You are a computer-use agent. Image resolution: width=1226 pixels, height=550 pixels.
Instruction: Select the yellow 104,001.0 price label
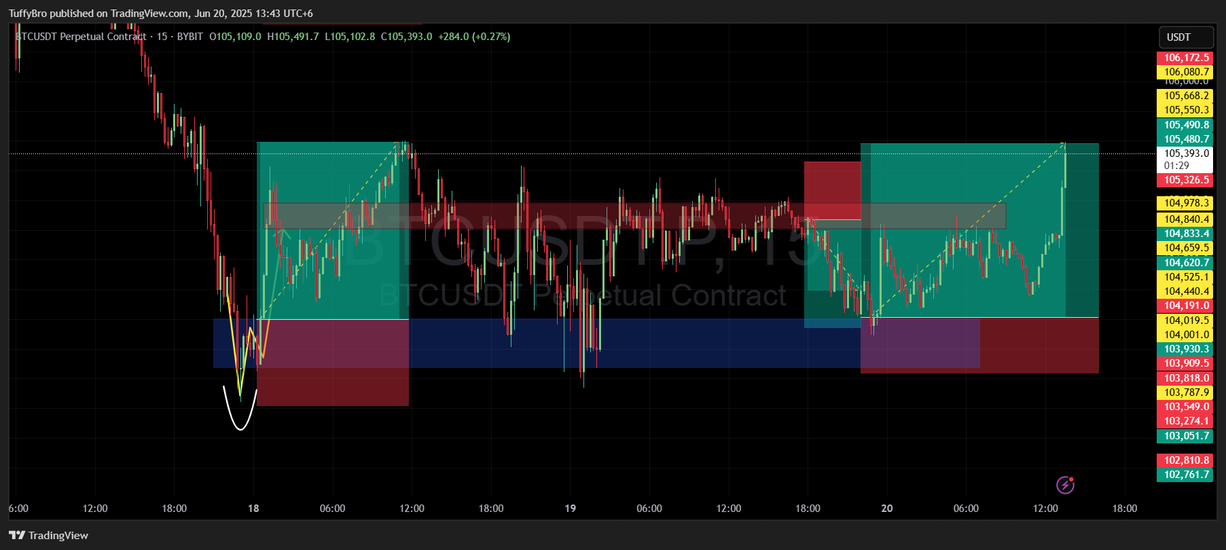coord(1185,335)
